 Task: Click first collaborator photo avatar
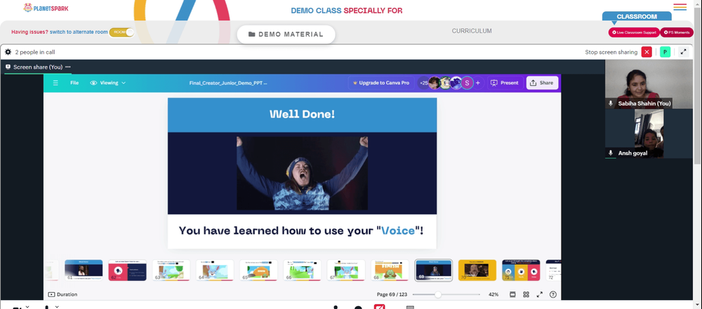[x=435, y=83]
